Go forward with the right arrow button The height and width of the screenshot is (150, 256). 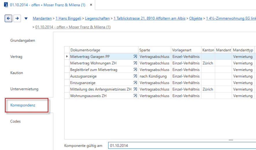(17, 18)
